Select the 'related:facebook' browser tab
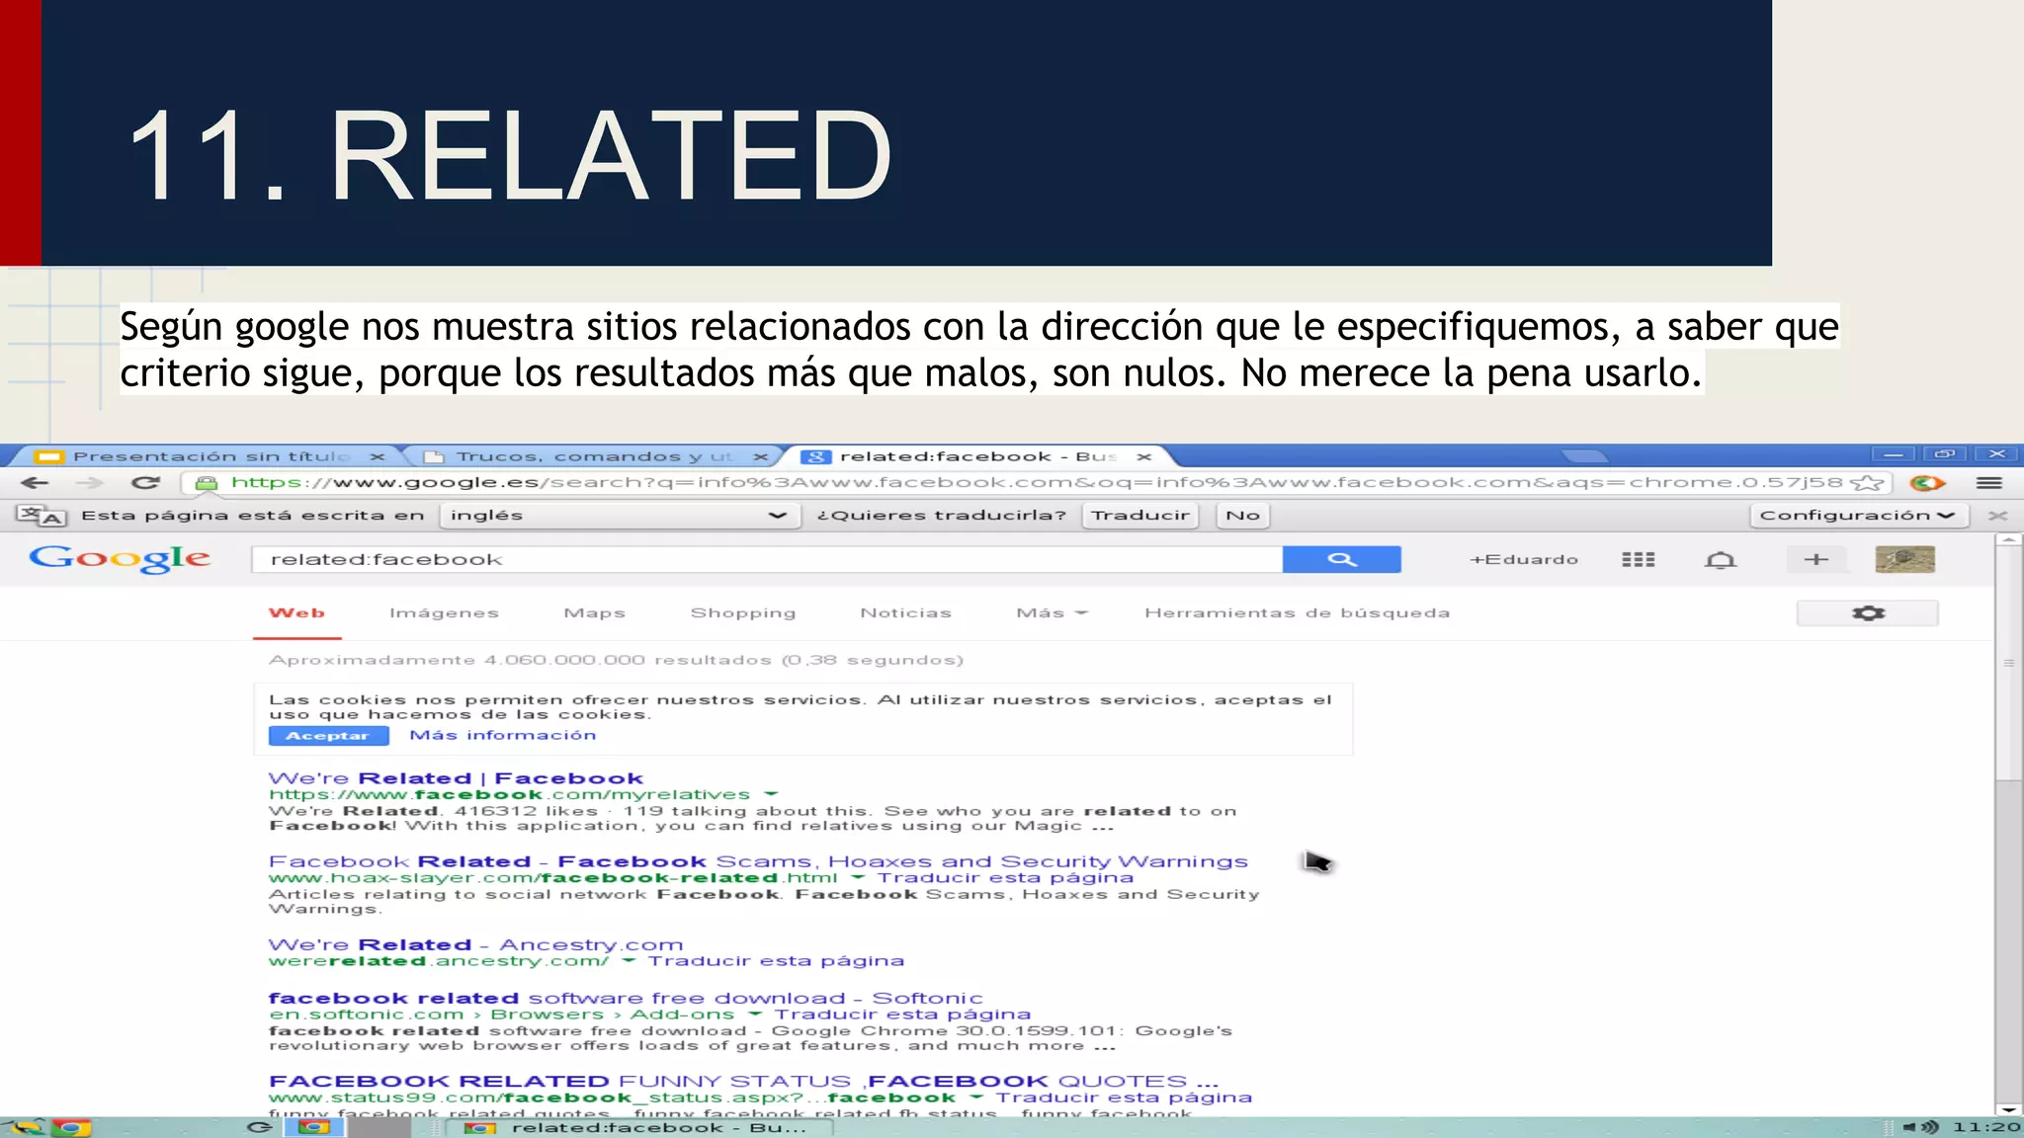This screenshot has height=1138, width=2024. tap(978, 456)
